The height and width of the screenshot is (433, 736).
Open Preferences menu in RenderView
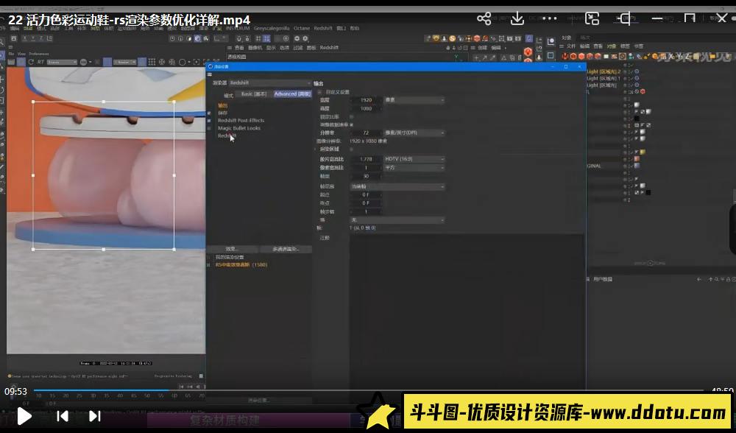[x=39, y=54]
